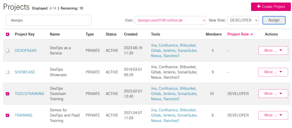Open Gitlab link in DEVOPSAAS row
The height and width of the screenshot is (128, 292).
tap(156, 51)
